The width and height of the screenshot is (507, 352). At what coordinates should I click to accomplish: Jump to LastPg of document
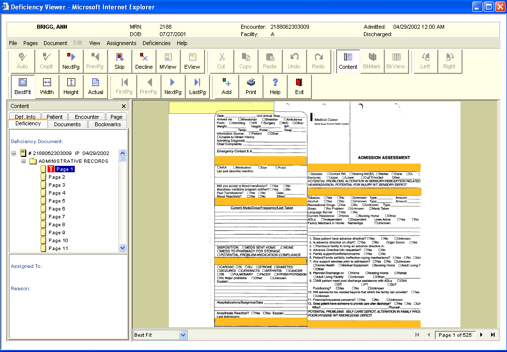(x=197, y=86)
